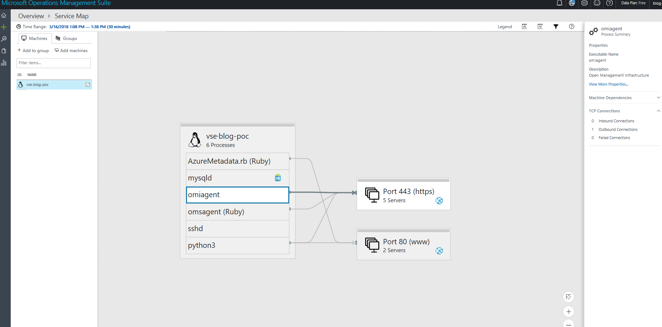Screen dimensions: 662x327
Task: Click Add to group
Action: [x=33, y=50]
